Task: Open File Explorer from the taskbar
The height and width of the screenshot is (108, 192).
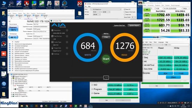Action: click(22, 106)
